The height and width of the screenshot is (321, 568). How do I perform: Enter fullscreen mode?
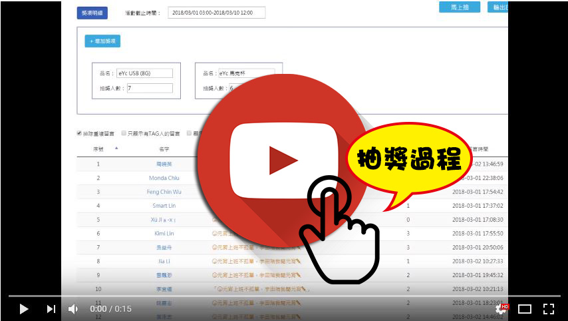click(549, 309)
